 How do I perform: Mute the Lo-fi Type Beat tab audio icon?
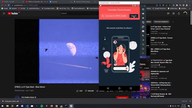point(45,2)
